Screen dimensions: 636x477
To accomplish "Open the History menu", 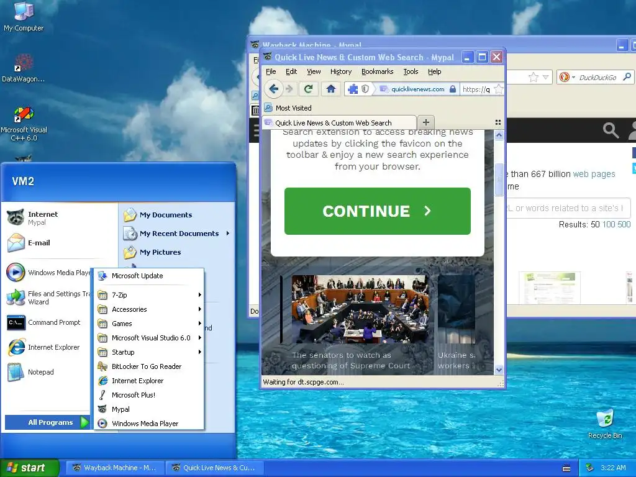I will pos(341,71).
